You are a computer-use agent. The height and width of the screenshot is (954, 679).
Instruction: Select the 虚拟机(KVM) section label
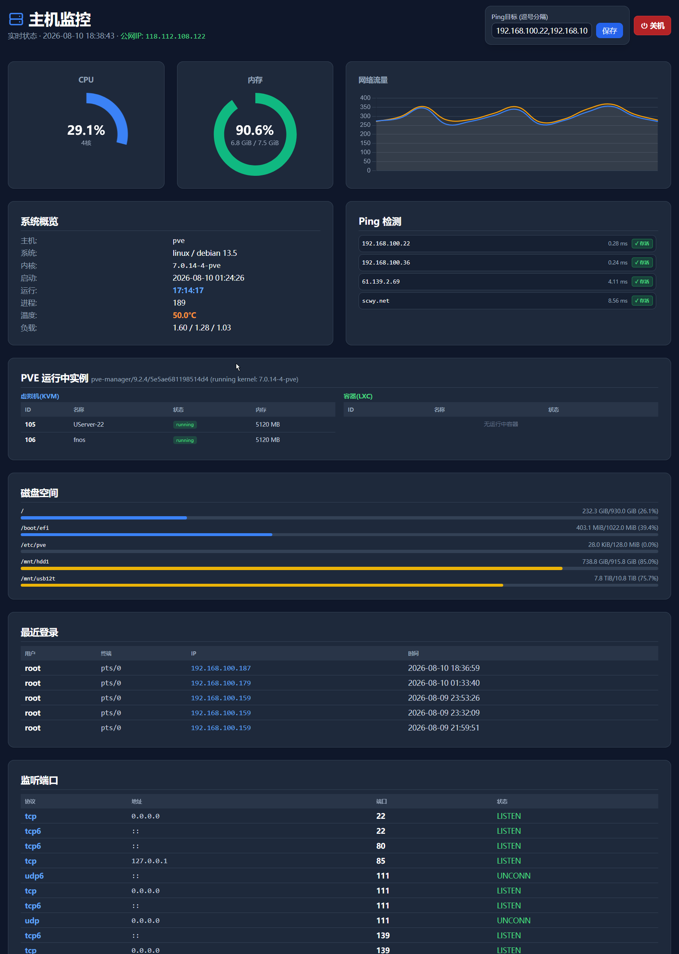click(x=40, y=396)
